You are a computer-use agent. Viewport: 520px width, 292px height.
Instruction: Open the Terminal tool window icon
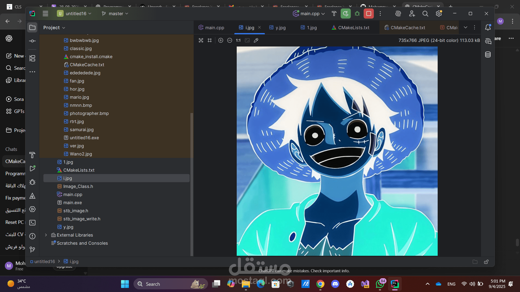point(32,223)
